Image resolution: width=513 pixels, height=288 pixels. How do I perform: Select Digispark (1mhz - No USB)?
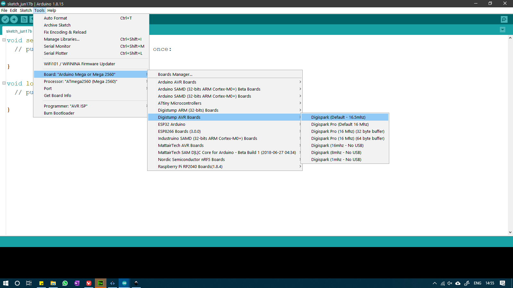pyautogui.click(x=345, y=160)
